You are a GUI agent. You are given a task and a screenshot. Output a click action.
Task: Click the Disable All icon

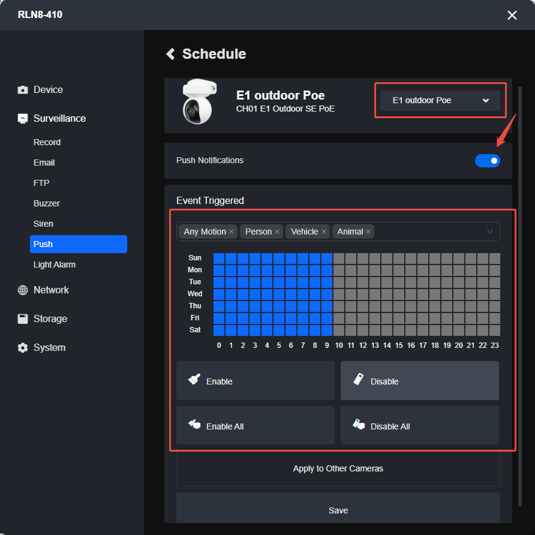pos(359,424)
